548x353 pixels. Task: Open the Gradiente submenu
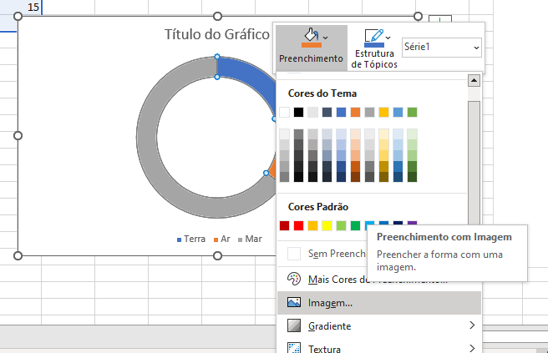329,325
